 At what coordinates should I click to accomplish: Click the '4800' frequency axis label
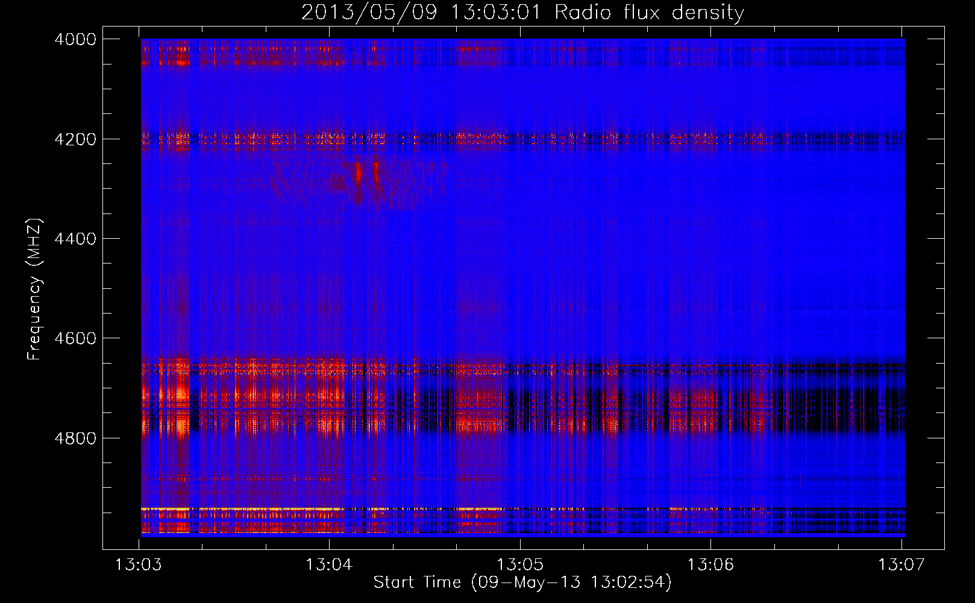click(75, 438)
